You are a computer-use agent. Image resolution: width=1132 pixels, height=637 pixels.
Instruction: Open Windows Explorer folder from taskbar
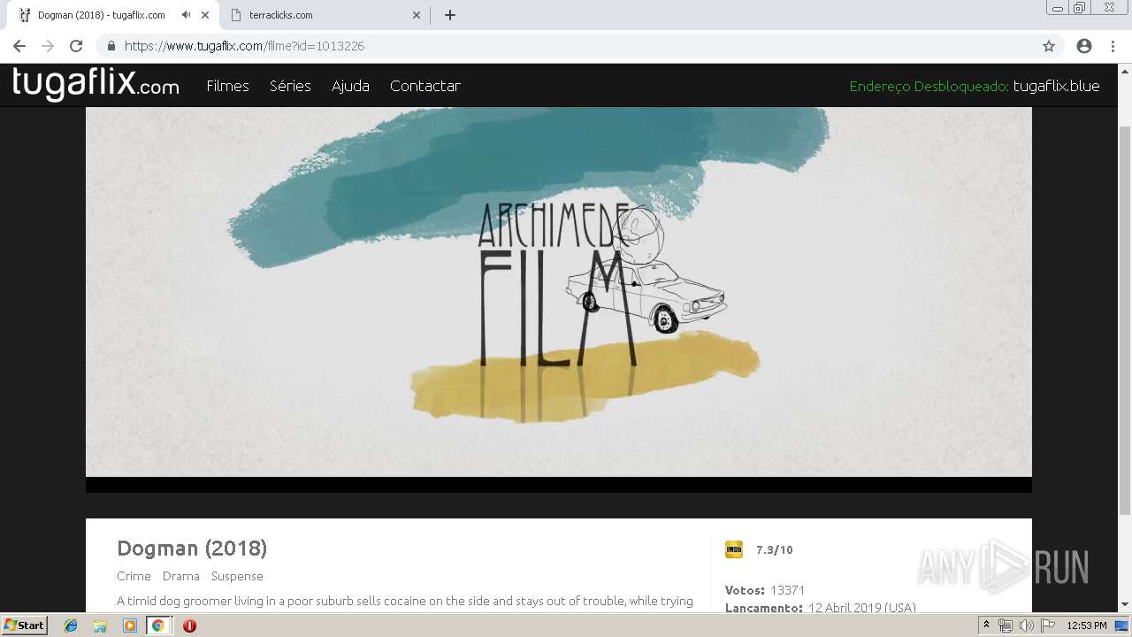100,625
